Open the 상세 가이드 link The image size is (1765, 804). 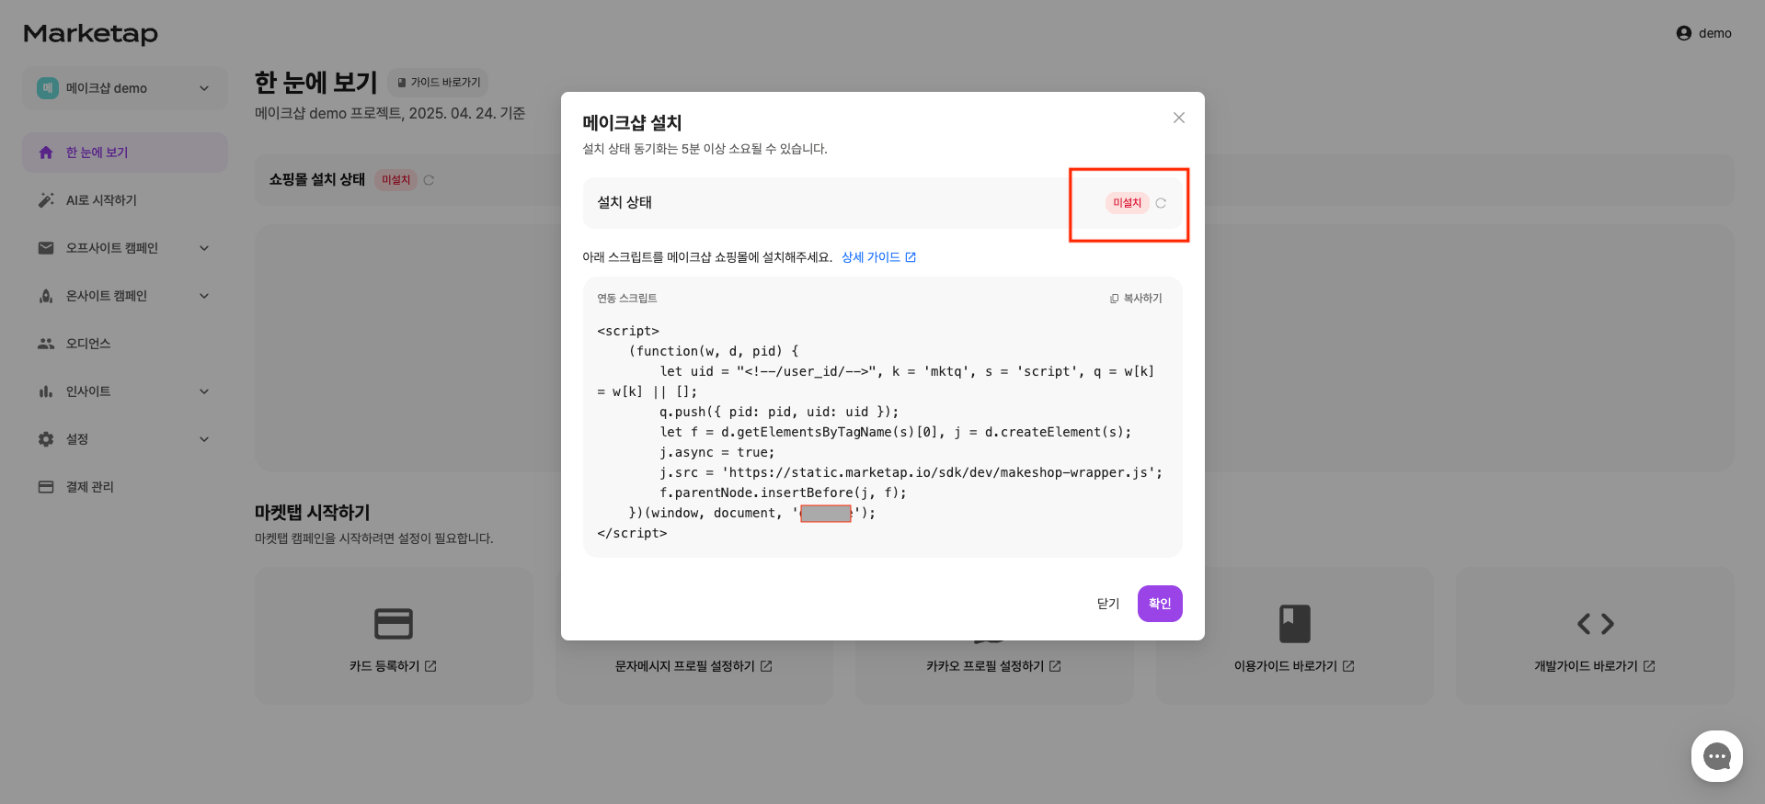coord(878,257)
